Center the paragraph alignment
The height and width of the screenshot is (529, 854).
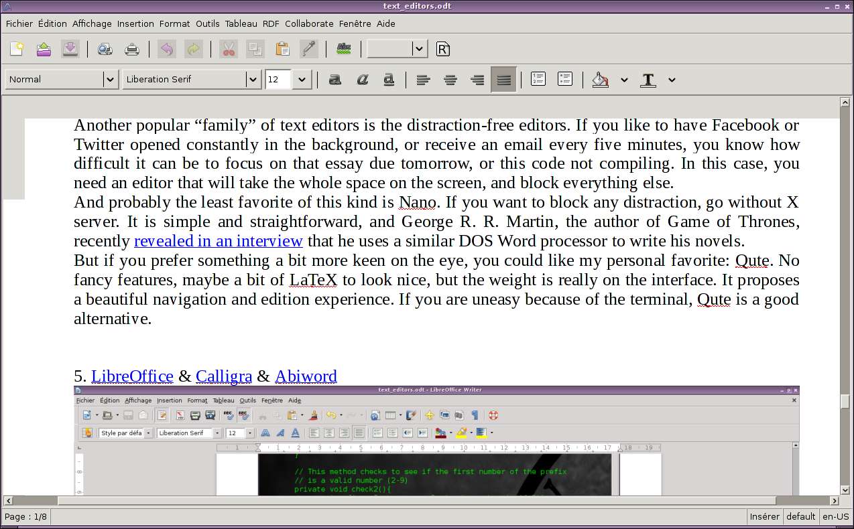(x=450, y=80)
